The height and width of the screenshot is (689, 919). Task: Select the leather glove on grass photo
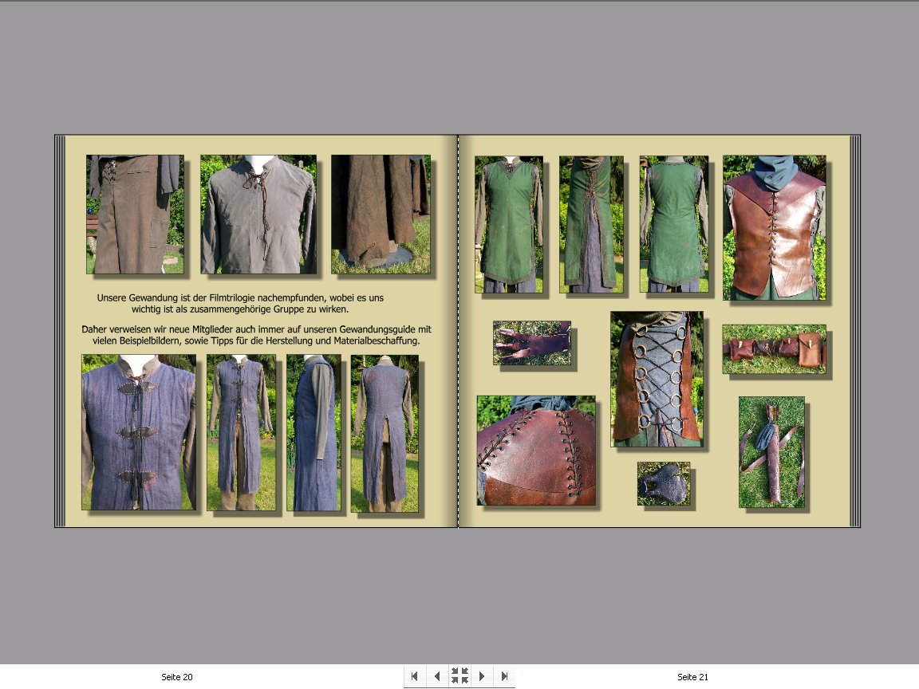click(531, 343)
